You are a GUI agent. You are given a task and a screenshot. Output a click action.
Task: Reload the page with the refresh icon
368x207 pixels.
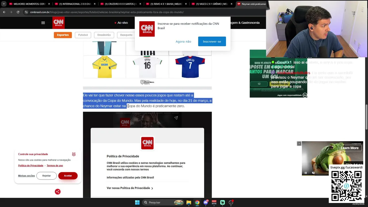[18, 12]
